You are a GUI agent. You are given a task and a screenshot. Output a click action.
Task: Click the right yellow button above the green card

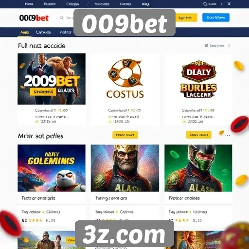(199, 135)
